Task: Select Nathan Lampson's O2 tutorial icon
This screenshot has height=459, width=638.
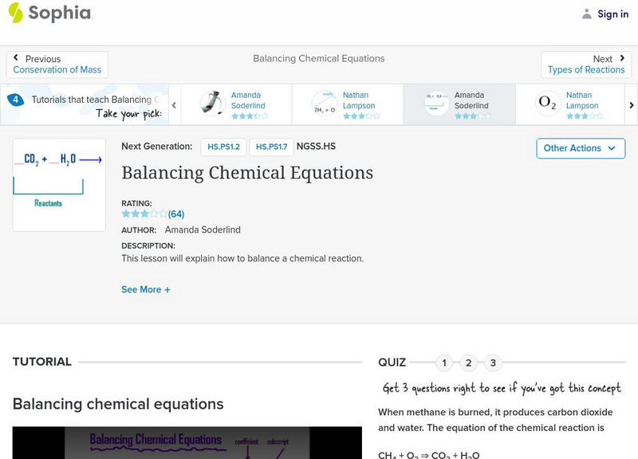Action: point(548,104)
